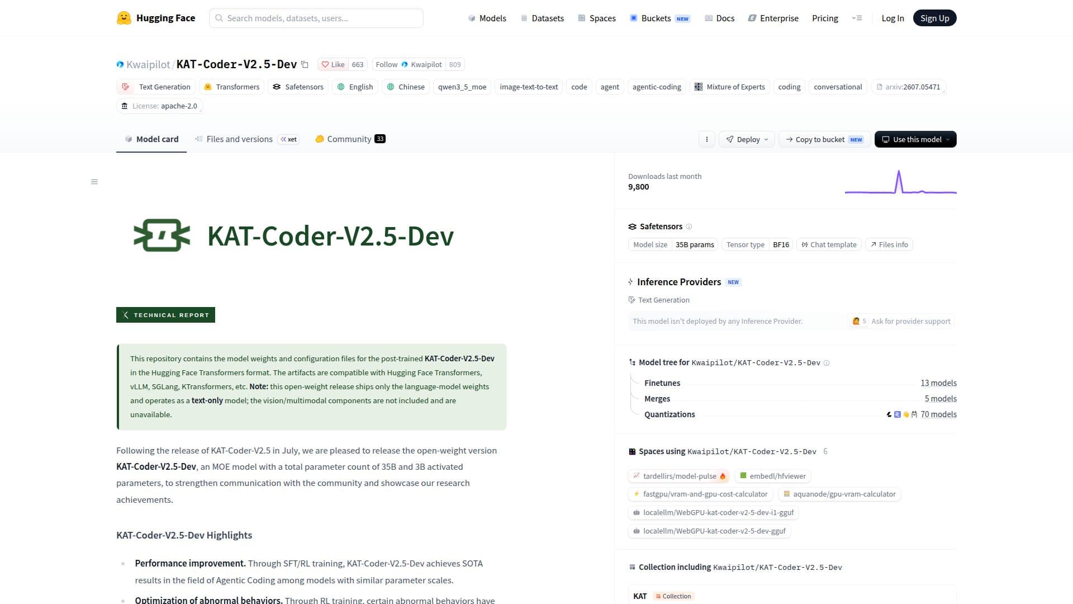Open the three-dot more options button

pyautogui.click(x=707, y=139)
